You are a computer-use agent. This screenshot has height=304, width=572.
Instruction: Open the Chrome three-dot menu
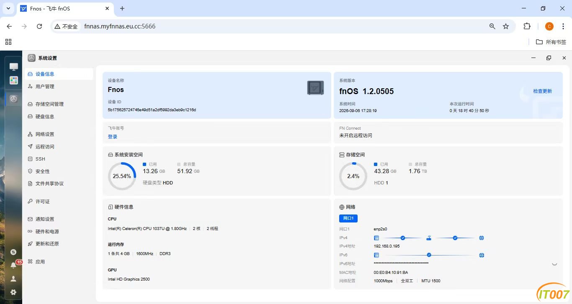(563, 26)
